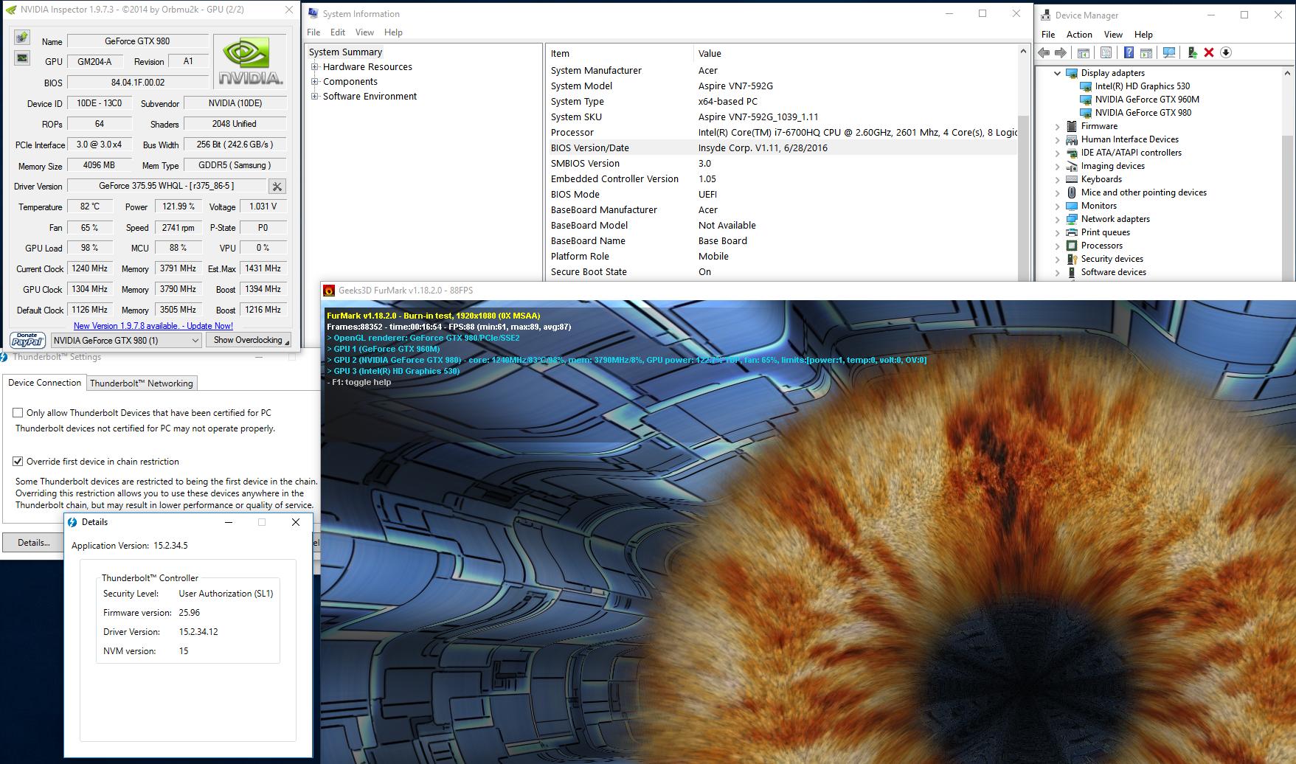The image size is (1296, 764).
Task: Select the Device Connection tab
Action: click(44, 383)
